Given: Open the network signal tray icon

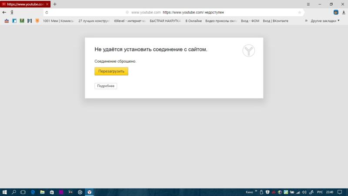Looking at the screenshot, I should tap(298, 192).
